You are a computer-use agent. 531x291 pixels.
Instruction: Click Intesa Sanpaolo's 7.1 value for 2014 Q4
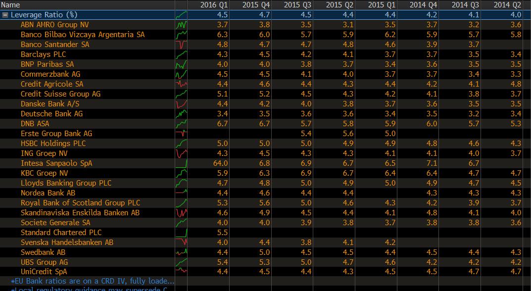pyautogui.click(x=432, y=163)
